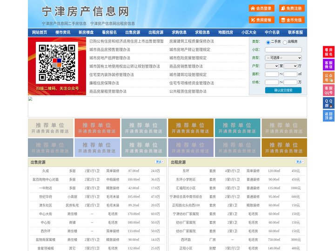Viewport: 335px width, 251px height.
Task: Click the 确认提交搜索 submit button
Action: (283, 90)
